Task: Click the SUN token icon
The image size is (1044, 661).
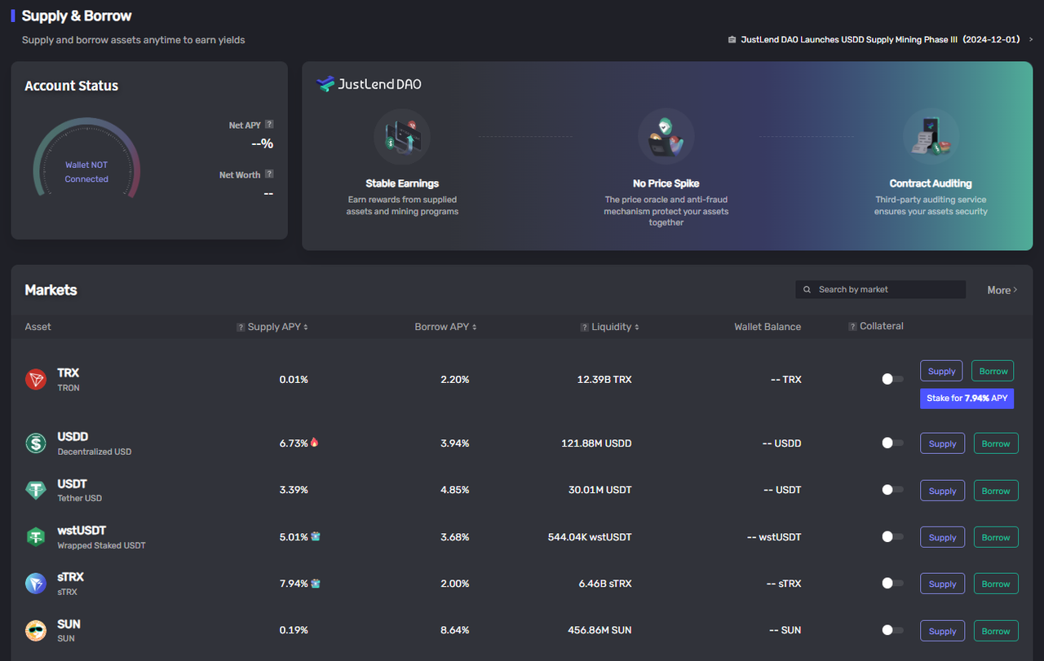Action: pyautogui.click(x=35, y=630)
